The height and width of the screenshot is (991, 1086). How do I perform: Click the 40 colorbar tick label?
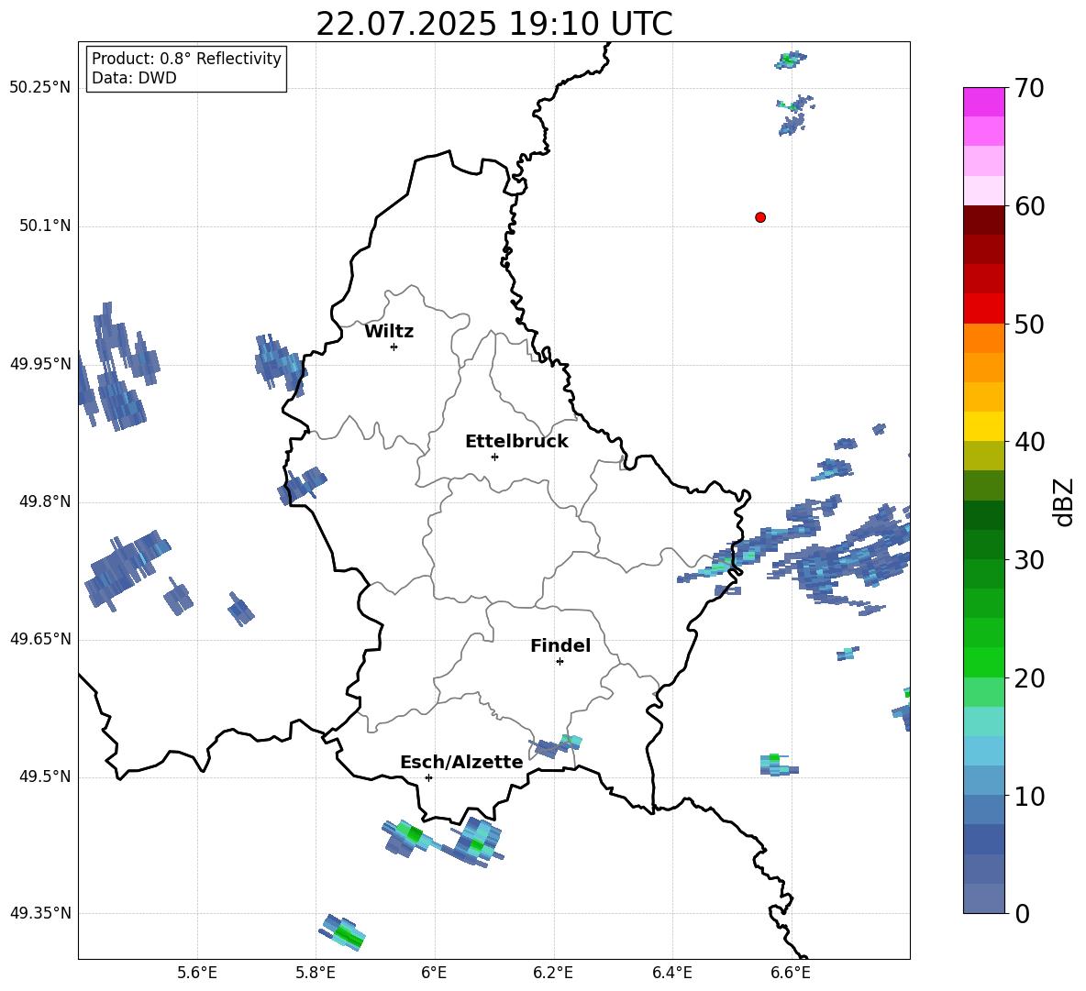(x=1029, y=442)
